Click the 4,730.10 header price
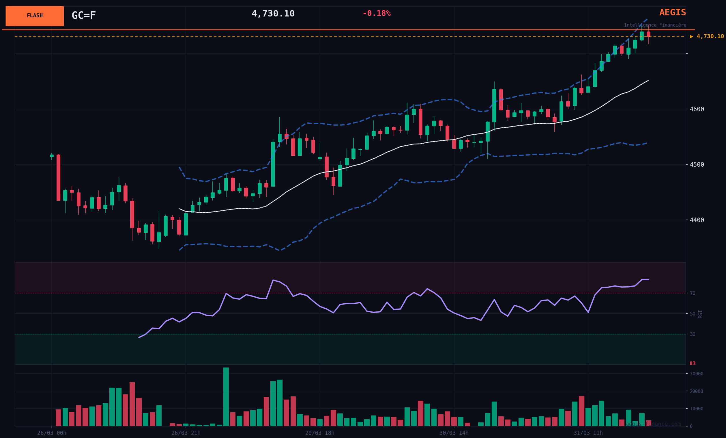Image resolution: width=726 pixels, height=438 pixels. tap(273, 14)
